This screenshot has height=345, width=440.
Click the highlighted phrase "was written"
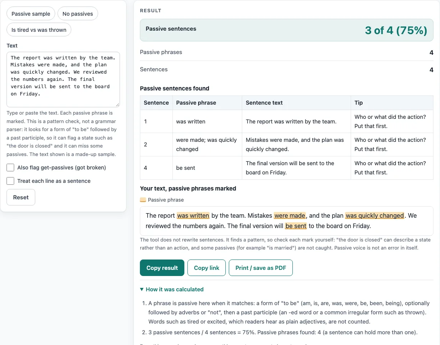click(x=193, y=215)
